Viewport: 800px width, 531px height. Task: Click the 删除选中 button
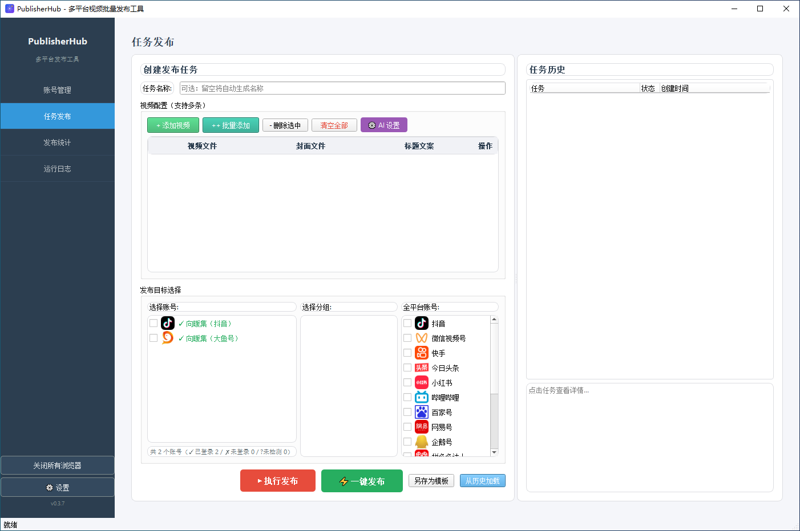coord(285,125)
